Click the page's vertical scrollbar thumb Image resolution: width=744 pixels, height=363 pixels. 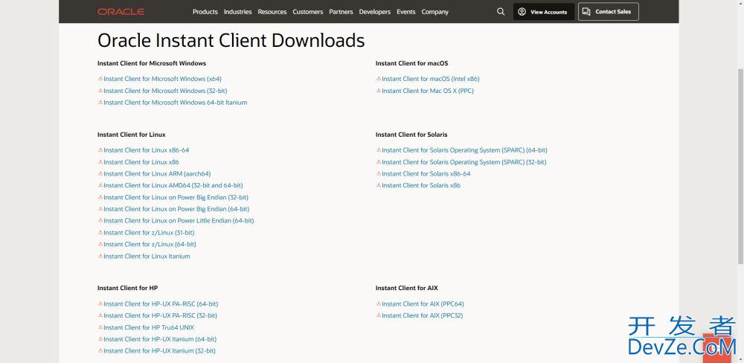click(740, 166)
